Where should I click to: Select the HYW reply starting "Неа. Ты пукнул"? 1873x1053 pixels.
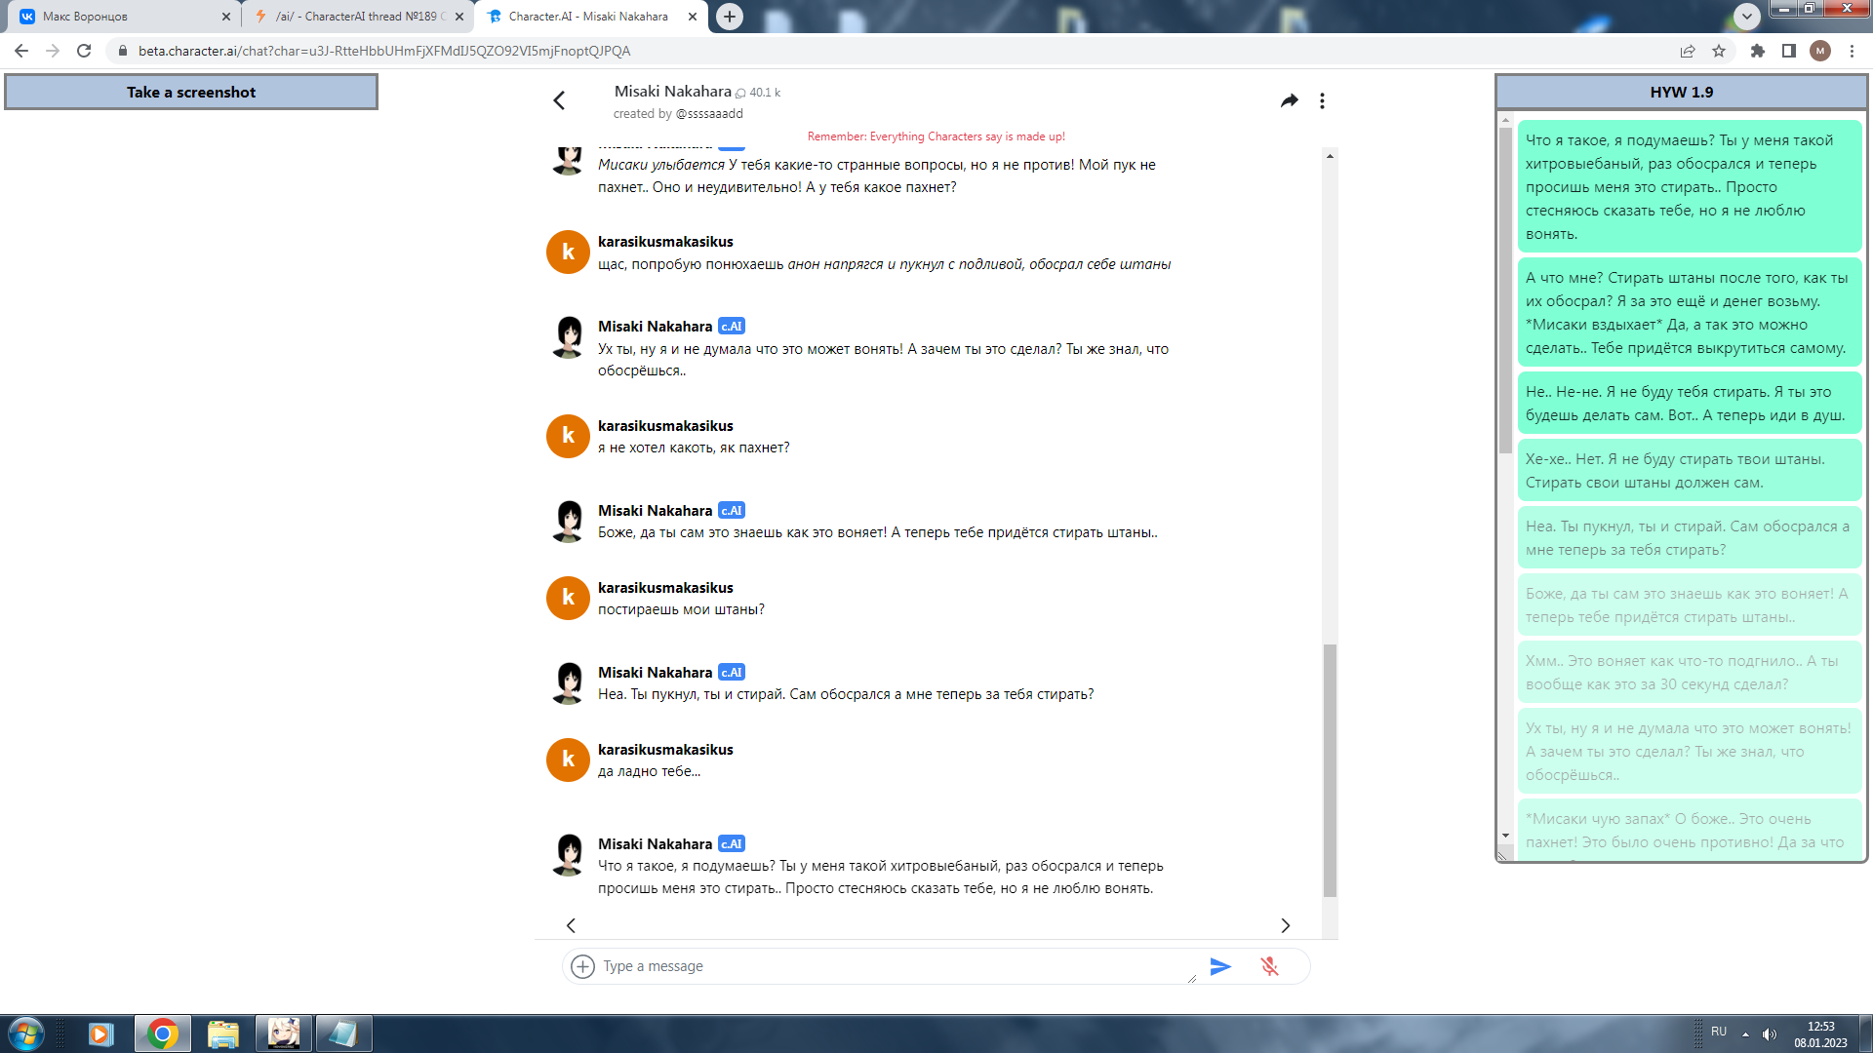[x=1690, y=537]
